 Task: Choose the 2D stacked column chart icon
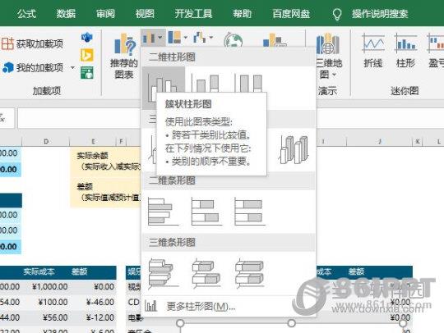click(207, 84)
